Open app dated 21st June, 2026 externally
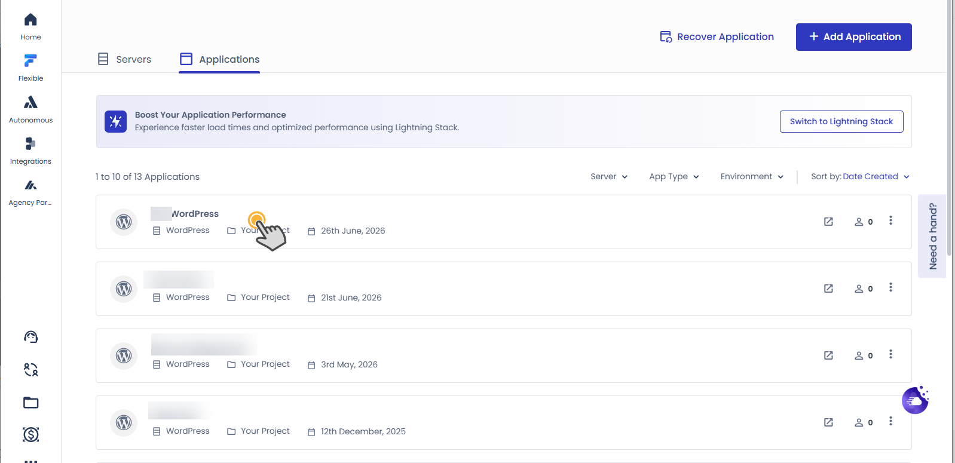Screen dimensions: 955x463 (x=828, y=289)
